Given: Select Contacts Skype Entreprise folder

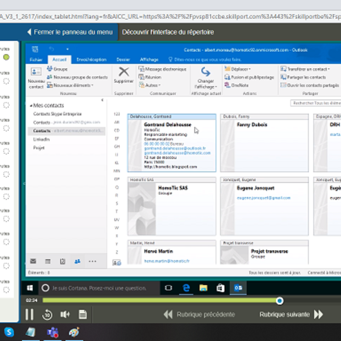Looking at the screenshot, I should coord(58,114).
